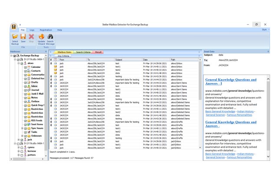Switch to Search Criteria tab

[83, 52]
